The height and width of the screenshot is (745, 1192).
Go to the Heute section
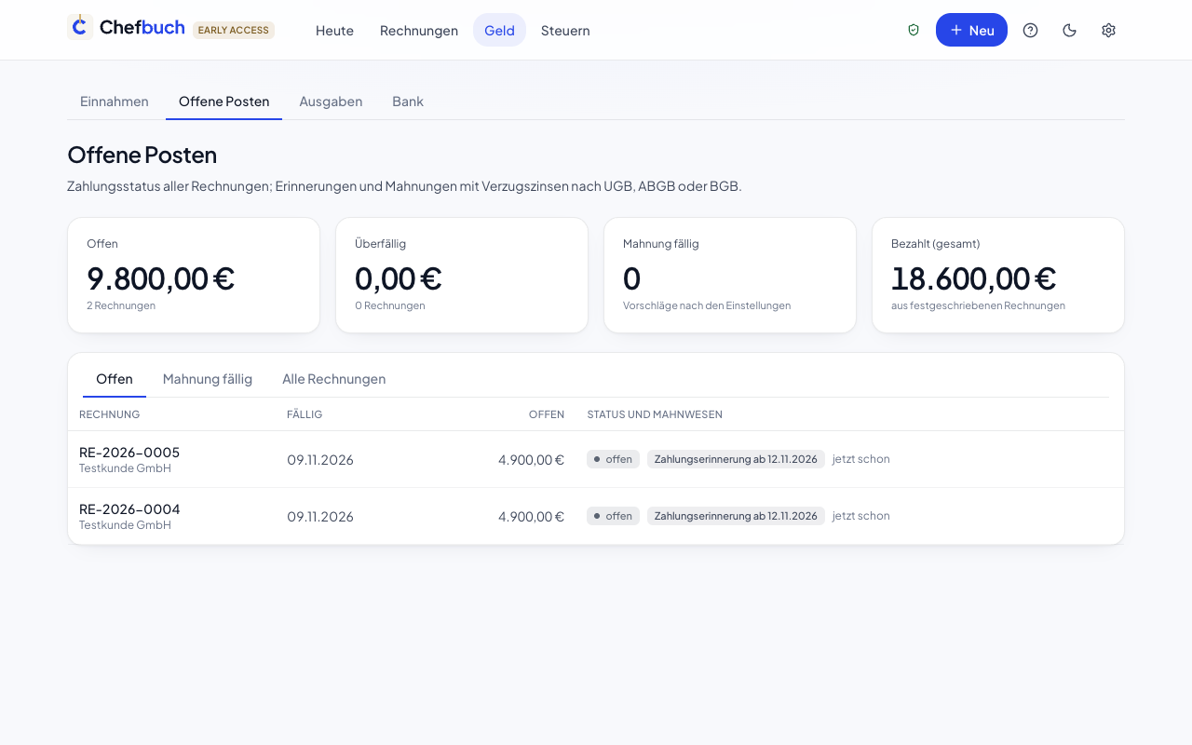pyautogui.click(x=334, y=30)
